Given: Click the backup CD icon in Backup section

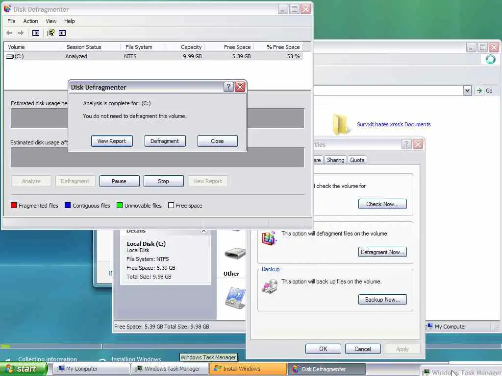Looking at the screenshot, I should (x=270, y=286).
